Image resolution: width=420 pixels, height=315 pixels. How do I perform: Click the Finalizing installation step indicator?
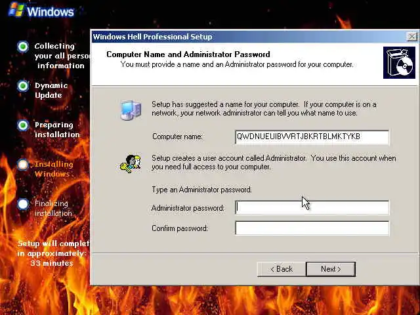(23, 204)
